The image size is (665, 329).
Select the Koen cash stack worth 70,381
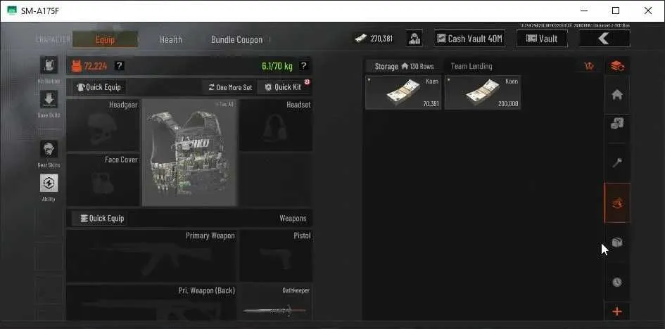(403, 92)
